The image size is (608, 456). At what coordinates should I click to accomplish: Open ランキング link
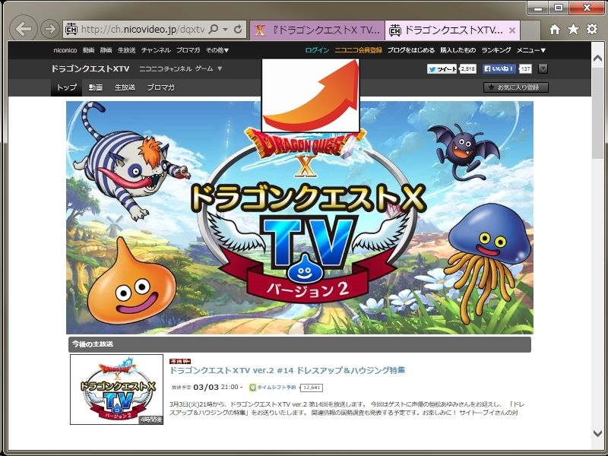496,50
